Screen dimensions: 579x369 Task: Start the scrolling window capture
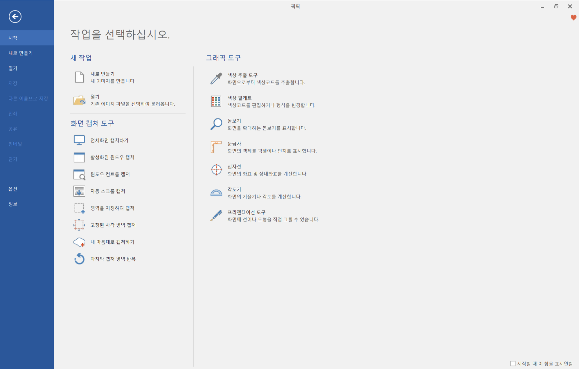click(79, 191)
